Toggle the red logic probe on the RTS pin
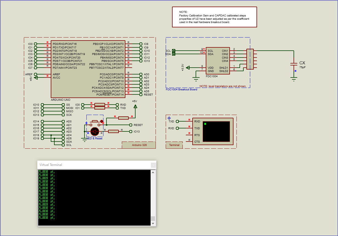Screen dimensions: 338x236 coord(189,133)
